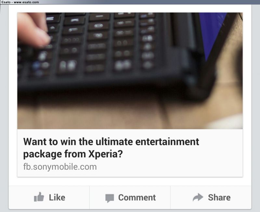Open the fb.sonymobile.com link

[60, 167]
